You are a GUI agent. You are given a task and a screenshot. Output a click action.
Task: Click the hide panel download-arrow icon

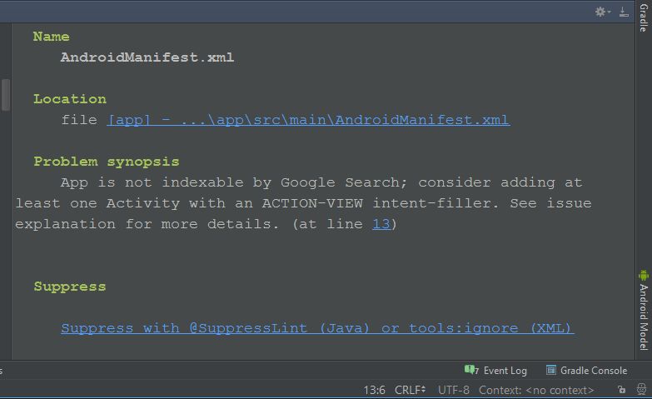pos(624,12)
